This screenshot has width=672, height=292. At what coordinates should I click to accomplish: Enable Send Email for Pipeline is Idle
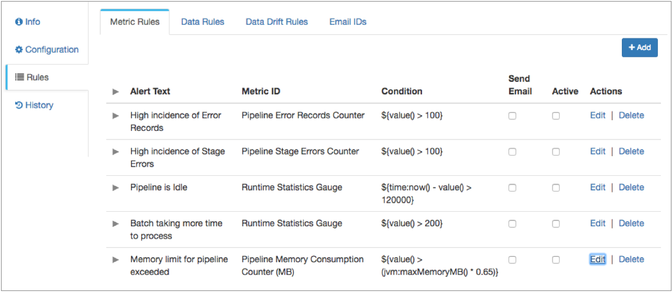(512, 188)
